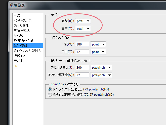Open the プリント解像度 pixel/inch dropdown
Viewport: 166px width, 125px height.
(101, 68)
